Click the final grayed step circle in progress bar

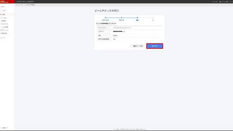(x=153, y=18)
